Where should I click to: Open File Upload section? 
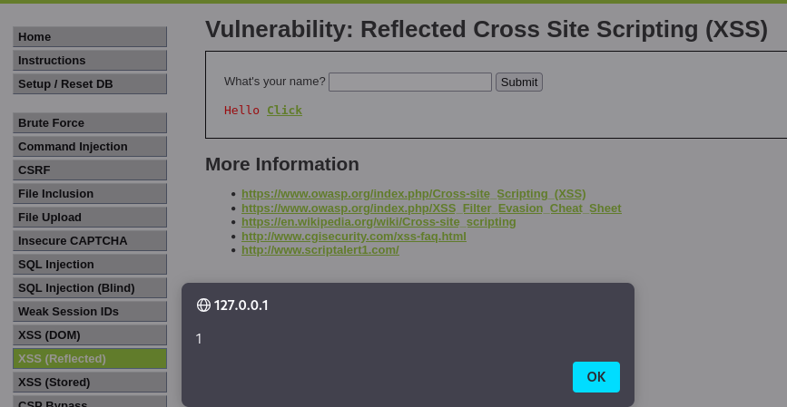(x=89, y=217)
